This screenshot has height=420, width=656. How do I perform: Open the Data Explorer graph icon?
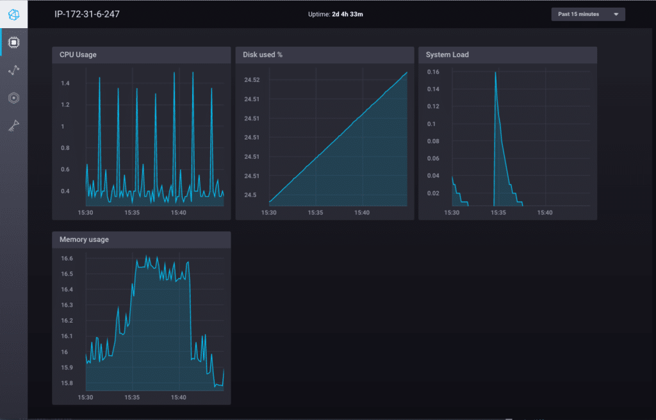pos(13,70)
